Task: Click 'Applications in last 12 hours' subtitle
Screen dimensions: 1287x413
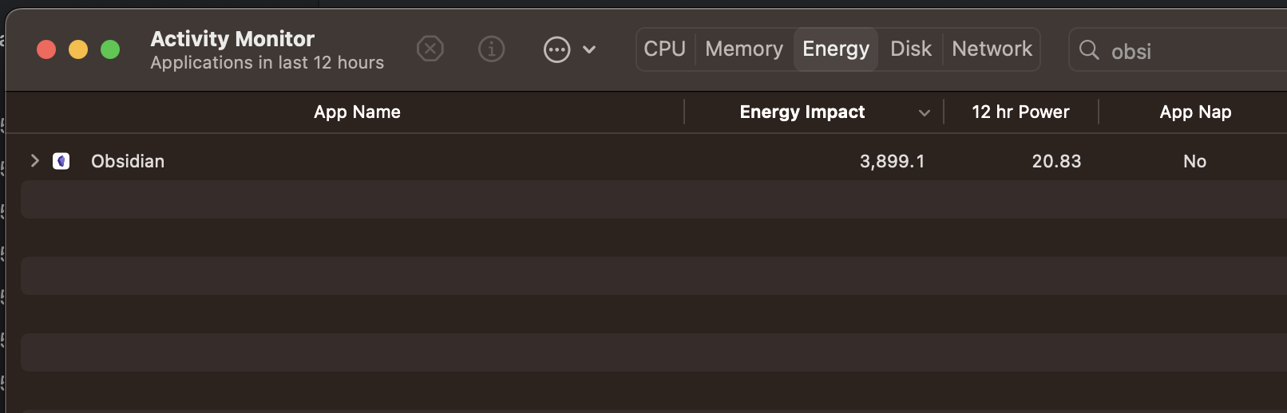Action: coord(267,63)
